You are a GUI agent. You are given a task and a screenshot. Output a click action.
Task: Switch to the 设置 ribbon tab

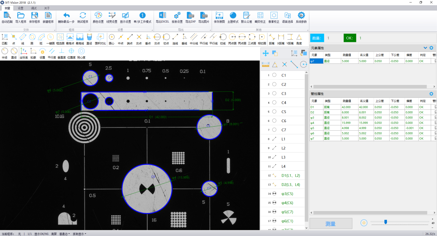(x=21, y=8)
